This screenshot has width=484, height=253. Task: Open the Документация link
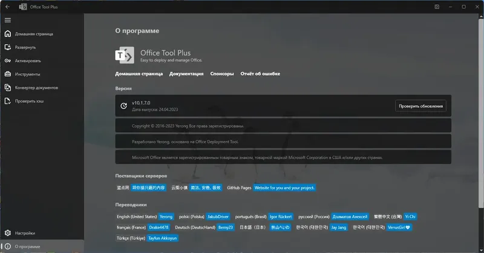[186, 73]
